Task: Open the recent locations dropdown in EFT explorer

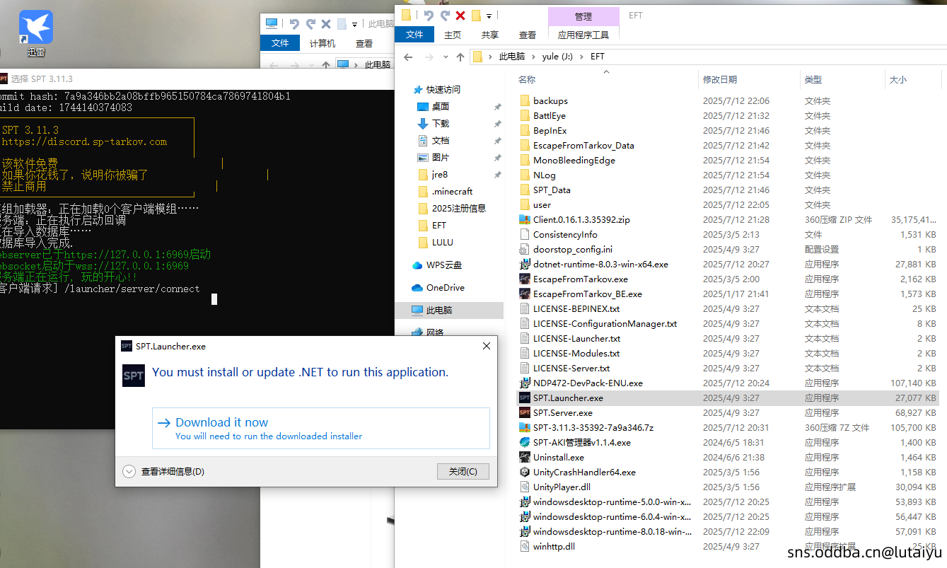Action: pyautogui.click(x=446, y=57)
